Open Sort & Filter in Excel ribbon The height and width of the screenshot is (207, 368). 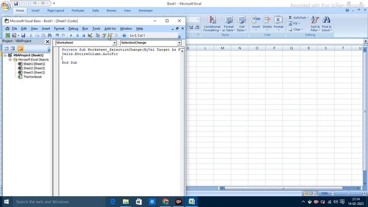315,24
